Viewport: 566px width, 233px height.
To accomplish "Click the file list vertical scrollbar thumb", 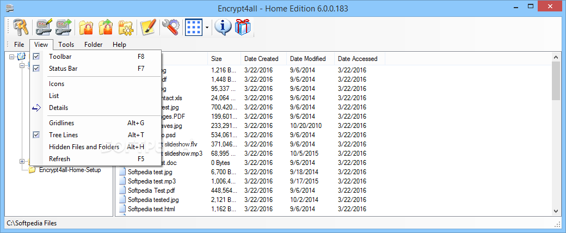I will pos(556,81).
